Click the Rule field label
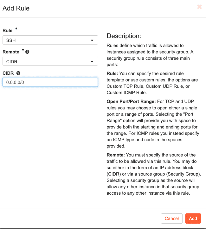The image size is (206, 229). 8,31
